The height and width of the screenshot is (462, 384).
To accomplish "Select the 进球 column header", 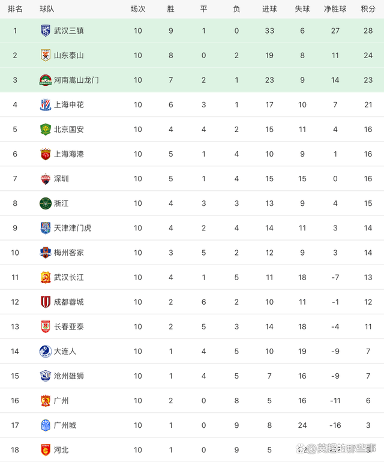I will tap(269, 9).
